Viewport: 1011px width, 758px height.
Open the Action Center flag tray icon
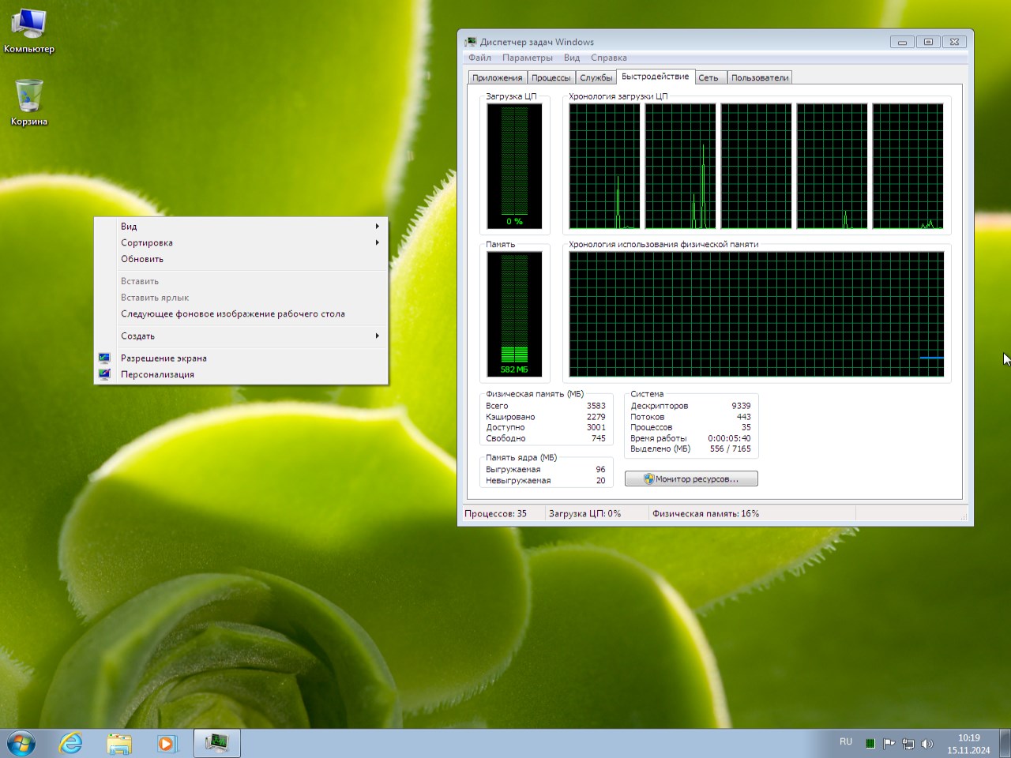click(x=889, y=743)
